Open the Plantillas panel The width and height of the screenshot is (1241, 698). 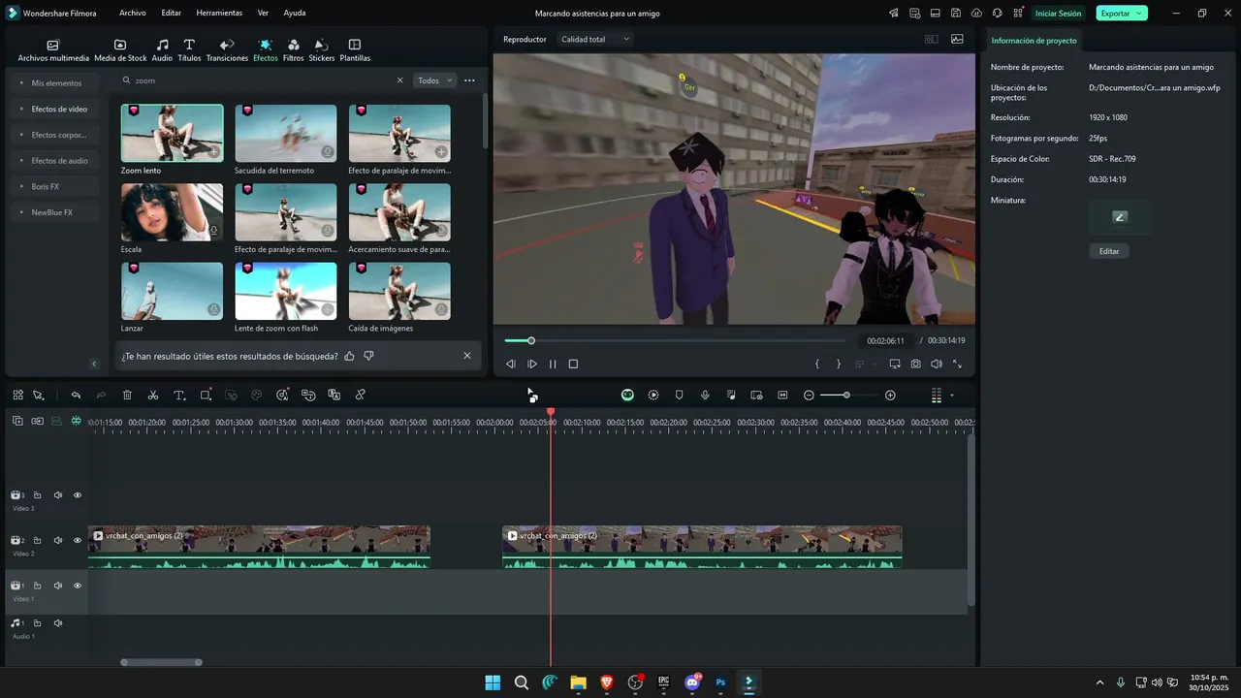tap(355, 50)
